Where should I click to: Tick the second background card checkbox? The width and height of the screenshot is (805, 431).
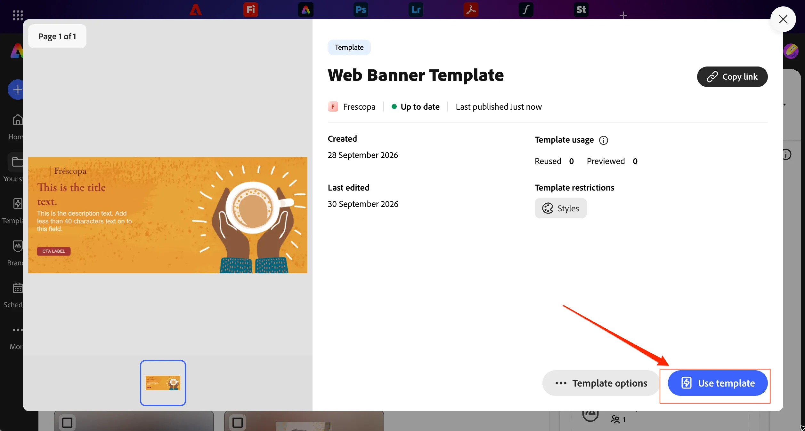point(238,422)
